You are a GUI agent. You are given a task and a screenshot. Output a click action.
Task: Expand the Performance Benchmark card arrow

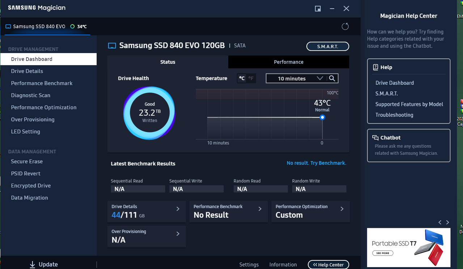pyautogui.click(x=260, y=209)
